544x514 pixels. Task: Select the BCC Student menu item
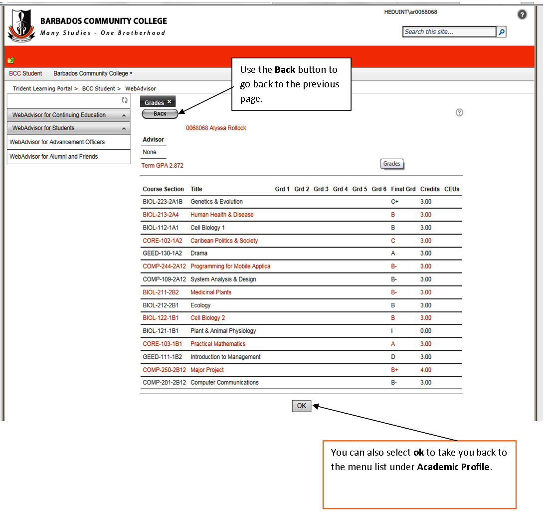click(x=25, y=73)
